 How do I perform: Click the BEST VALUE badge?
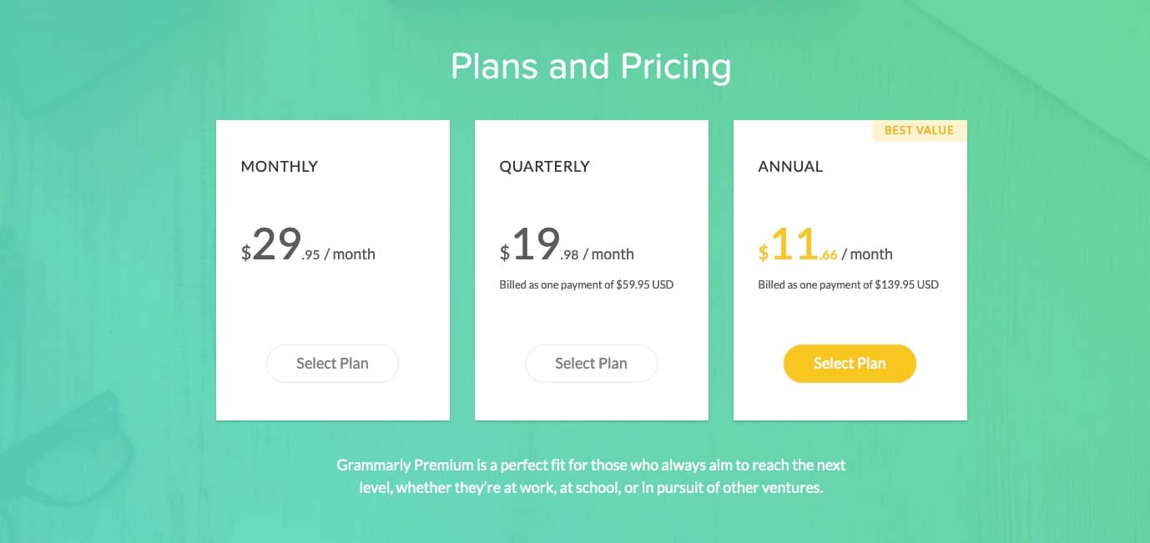pyautogui.click(x=919, y=131)
